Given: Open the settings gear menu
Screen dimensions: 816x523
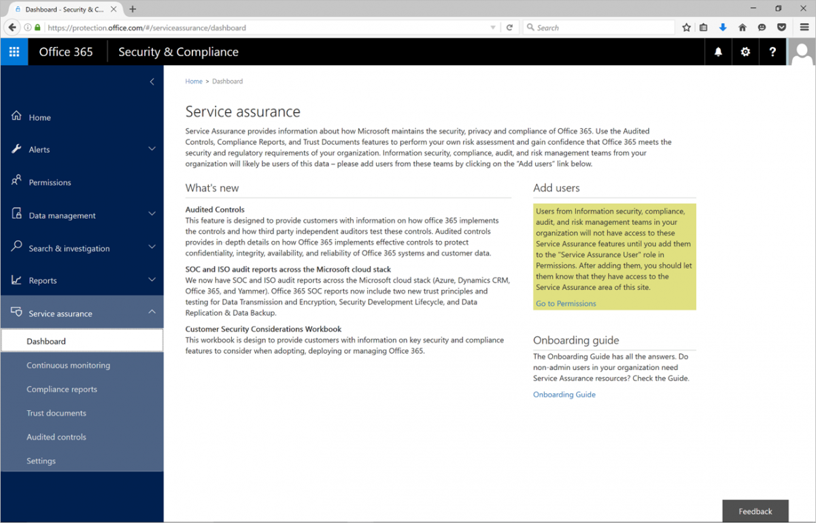Looking at the screenshot, I should pyautogui.click(x=745, y=52).
